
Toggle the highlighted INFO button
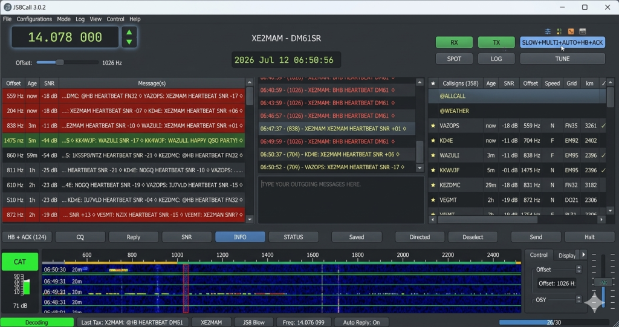pos(240,237)
